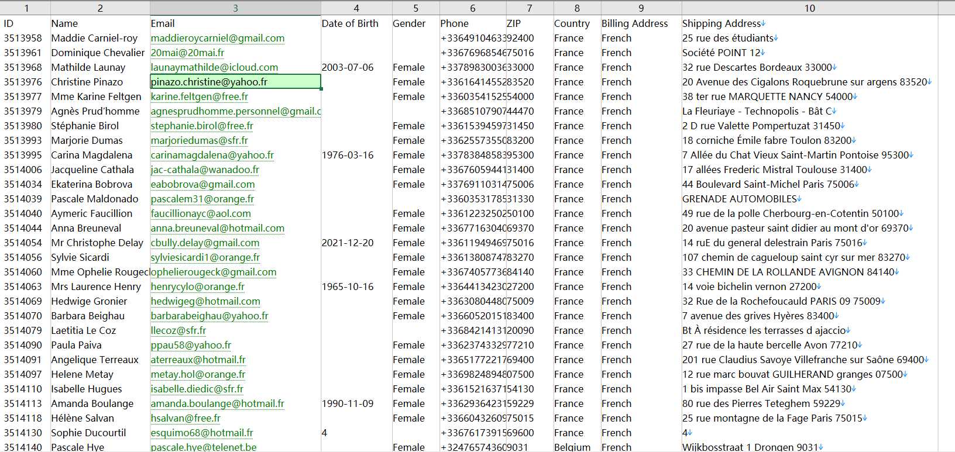
Task: Open carinamagdalena@yahoo.fr link
Action: [212, 155]
